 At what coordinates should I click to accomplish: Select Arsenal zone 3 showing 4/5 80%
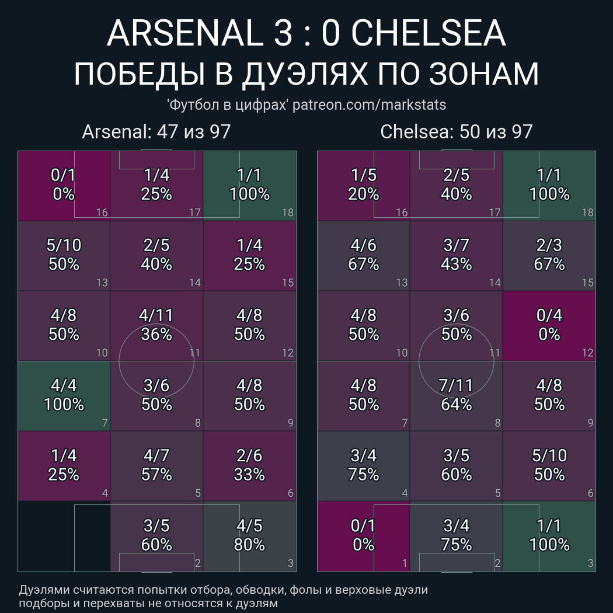click(x=249, y=537)
